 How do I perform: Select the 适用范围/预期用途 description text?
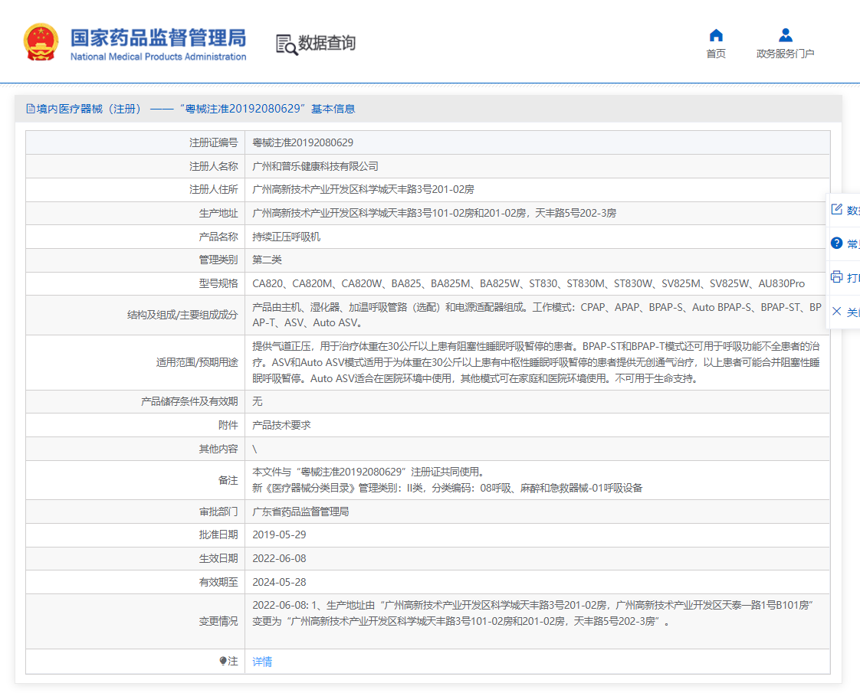click(x=536, y=362)
